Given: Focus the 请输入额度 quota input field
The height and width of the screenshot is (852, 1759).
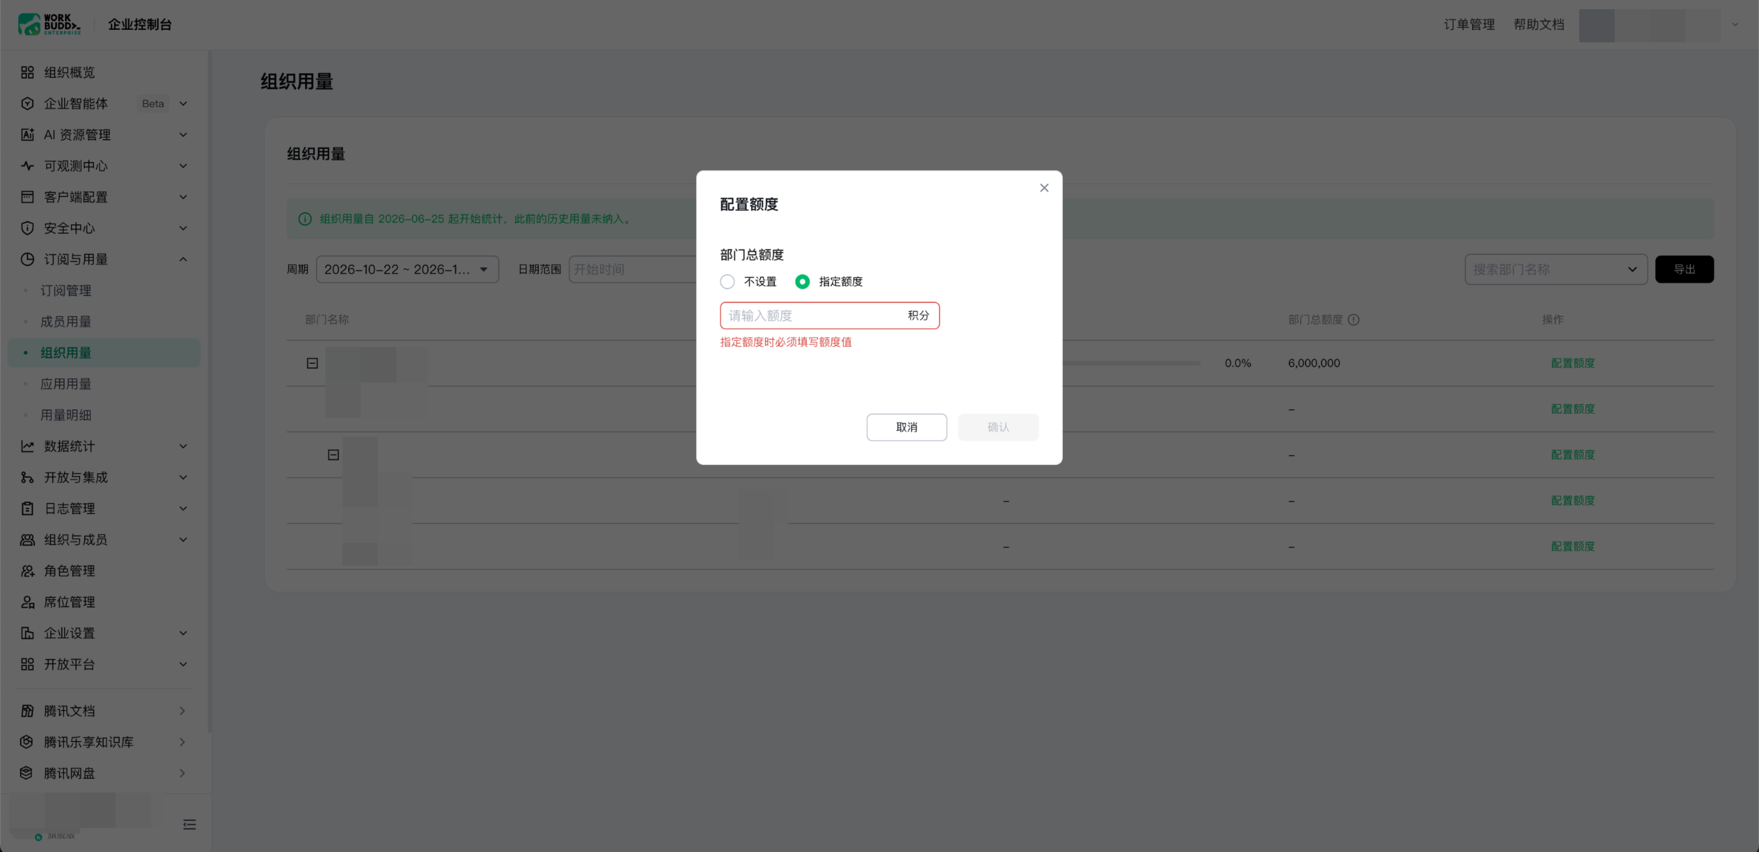Looking at the screenshot, I should [x=829, y=316].
